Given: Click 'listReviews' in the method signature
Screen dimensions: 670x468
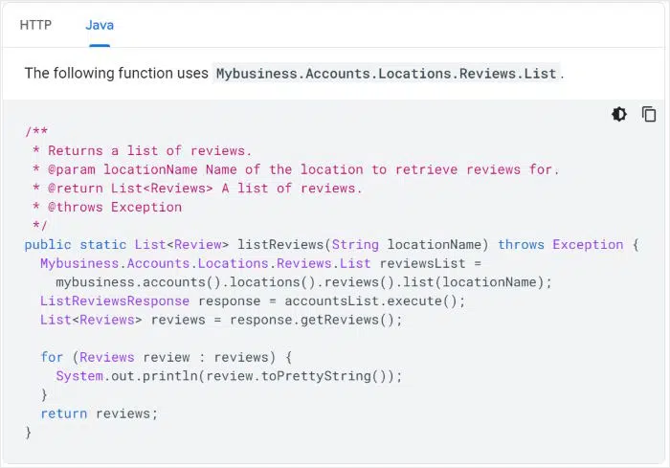Looking at the screenshot, I should click(x=280, y=245).
